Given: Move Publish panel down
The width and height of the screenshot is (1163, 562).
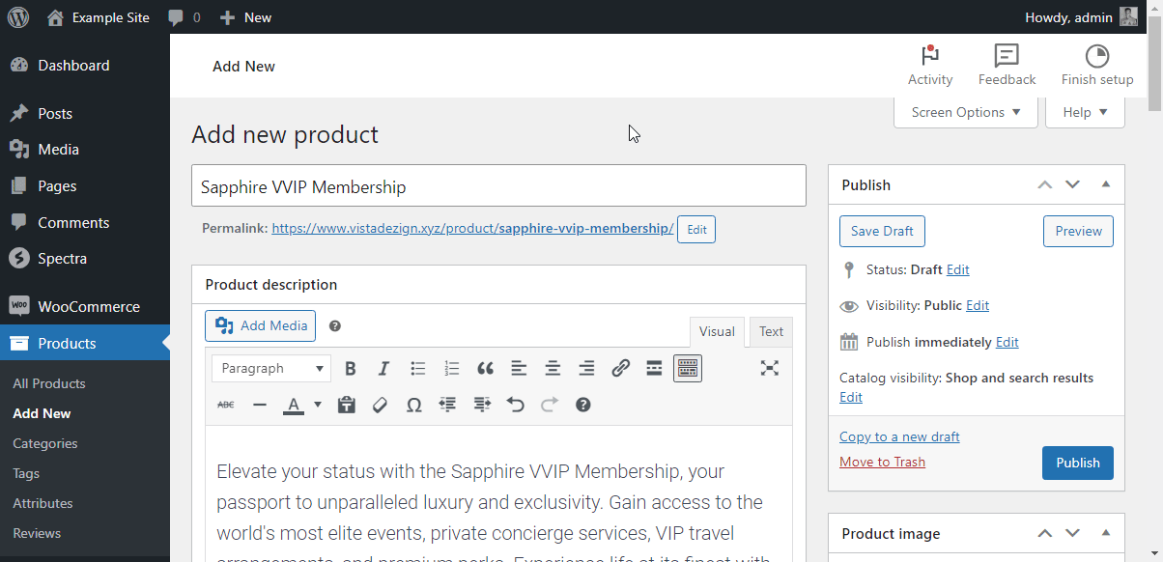Looking at the screenshot, I should coord(1072,184).
